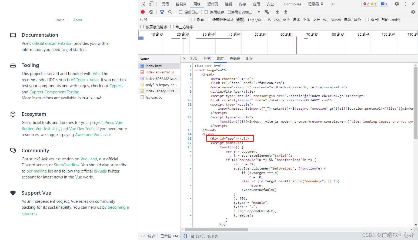Filter requests by Fetch/XHR
Image resolution: width=418 pixels, height=240 pixels.
click(256, 20)
